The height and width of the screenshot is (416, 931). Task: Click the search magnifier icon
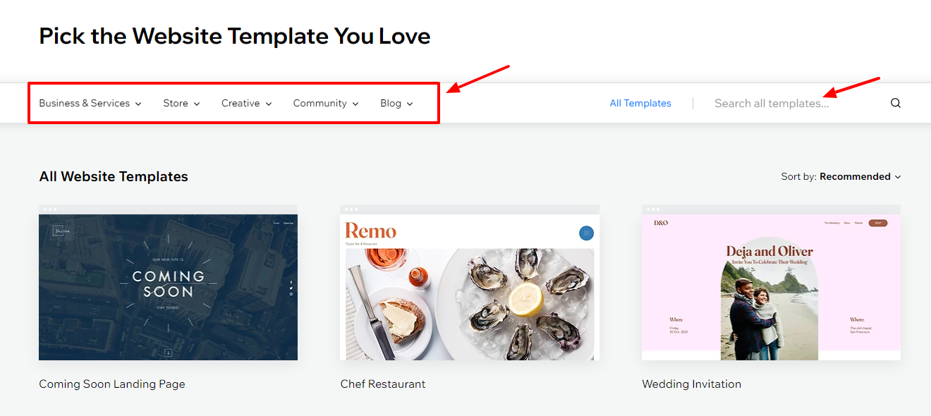(x=895, y=103)
